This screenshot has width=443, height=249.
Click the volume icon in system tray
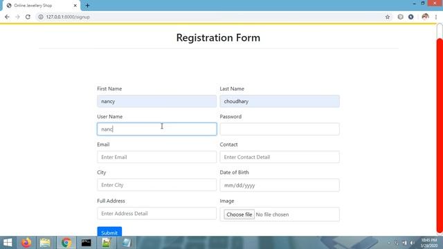(413, 243)
